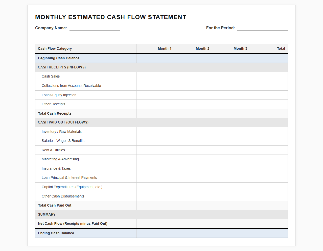Click the Total Cash Receipts Month 1 cell

[155, 114]
